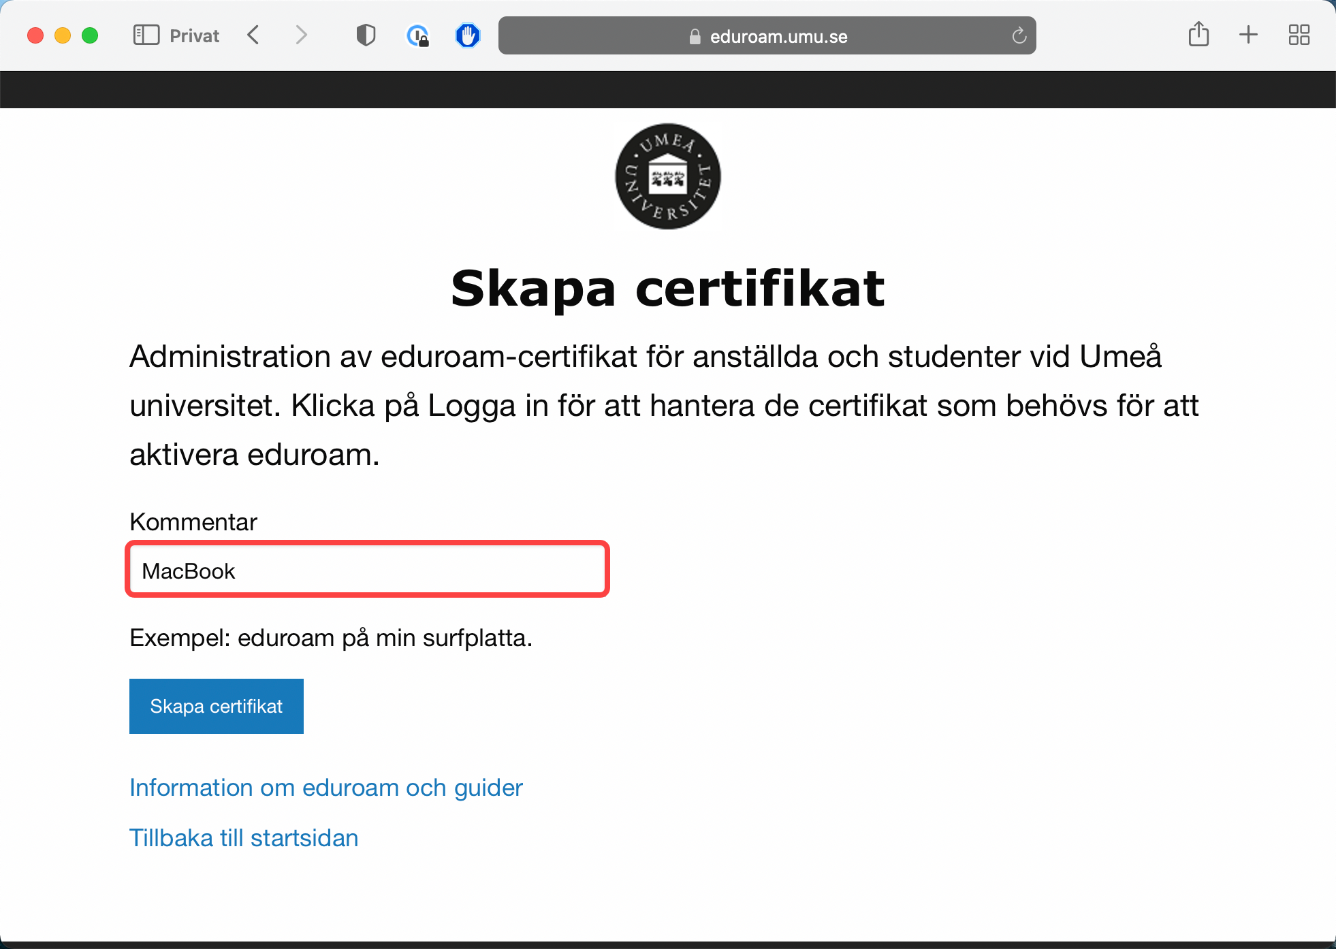Open the password manager extension icon
This screenshot has height=949, width=1336.
(x=417, y=35)
